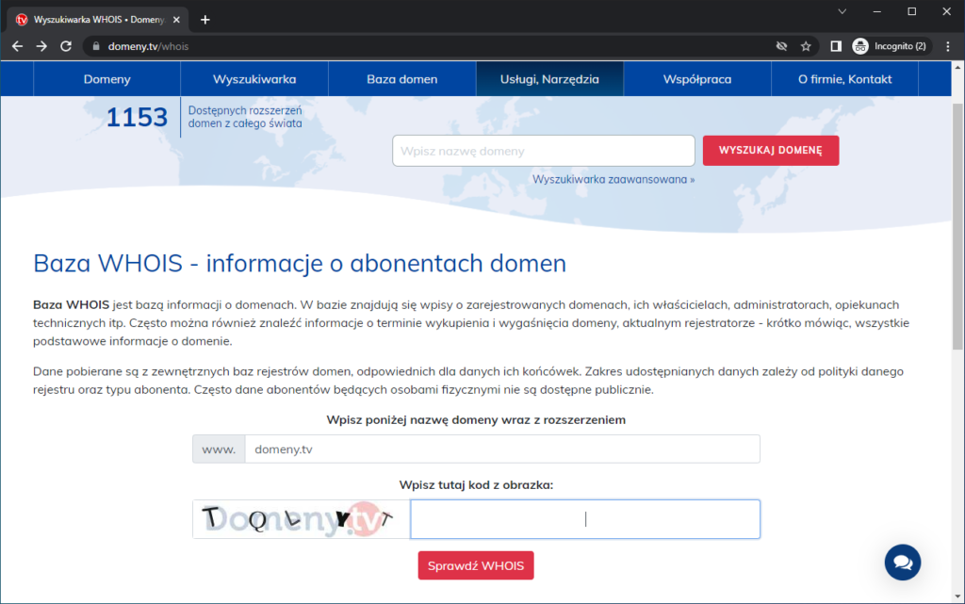
Task: Open a new tab with the plus button
Action: [x=206, y=17]
